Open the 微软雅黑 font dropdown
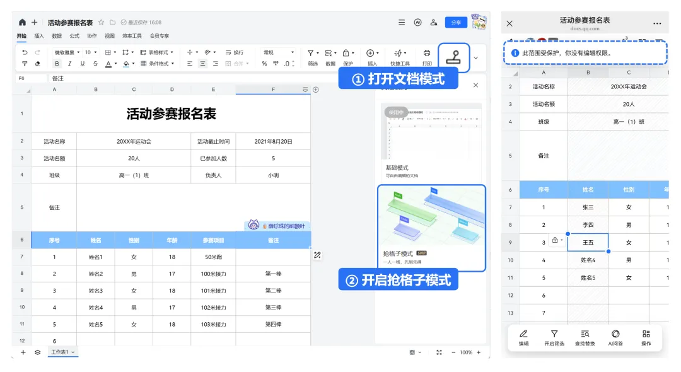This screenshot has width=681, height=372. (x=67, y=52)
